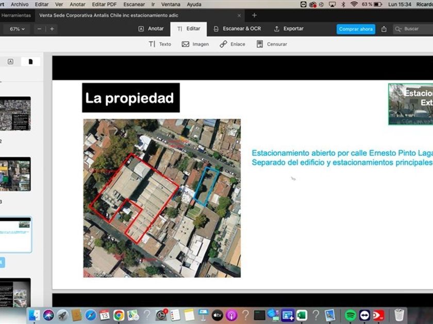The height and width of the screenshot is (324, 433).
Task: Zoom in with the plus button
Action: pos(52,29)
